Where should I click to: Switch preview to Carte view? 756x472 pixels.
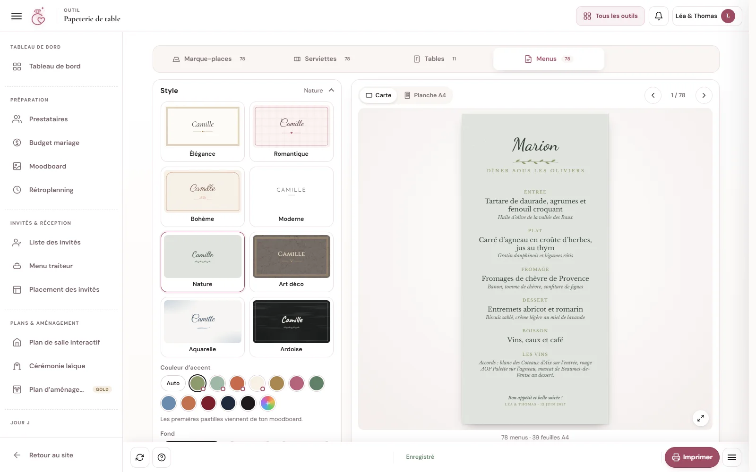pos(378,95)
